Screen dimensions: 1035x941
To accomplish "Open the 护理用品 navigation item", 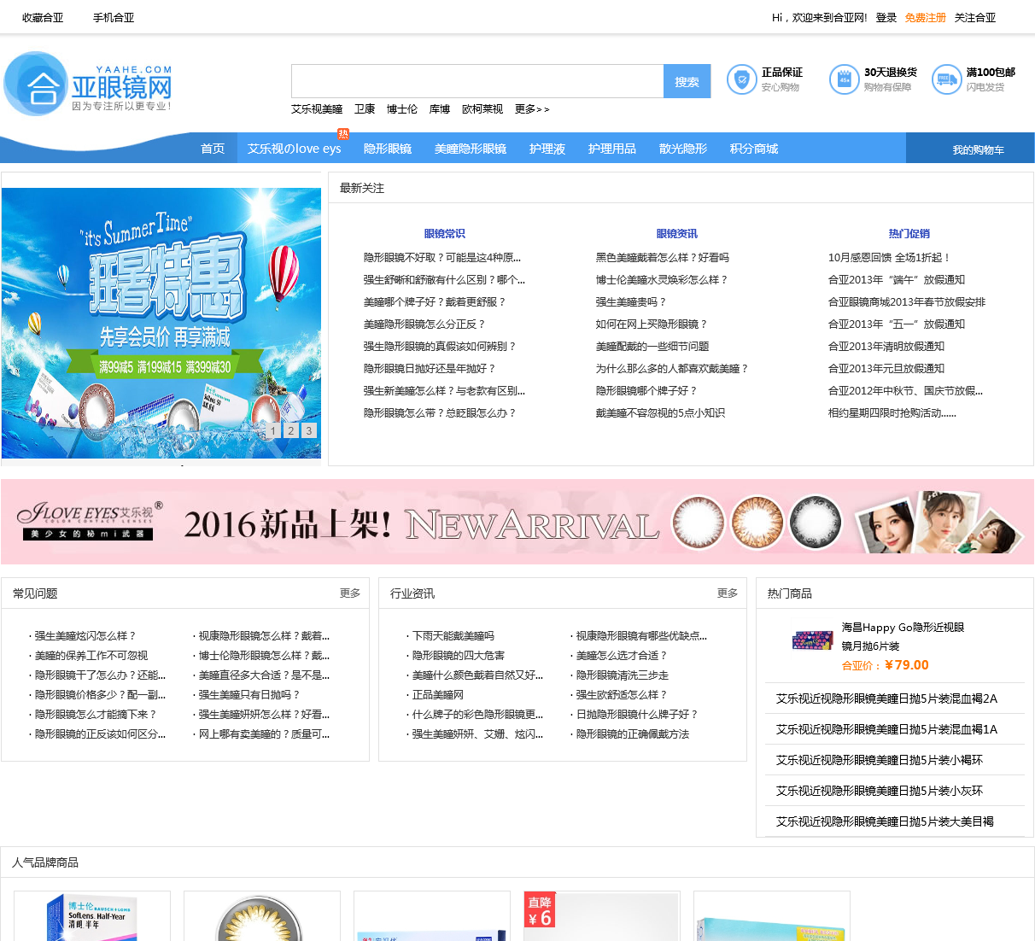I will pyautogui.click(x=612, y=149).
